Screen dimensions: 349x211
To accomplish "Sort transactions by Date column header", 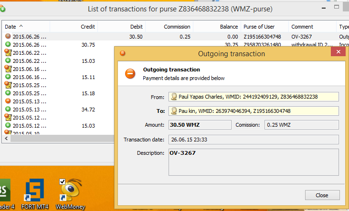I will [x=26, y=27].
